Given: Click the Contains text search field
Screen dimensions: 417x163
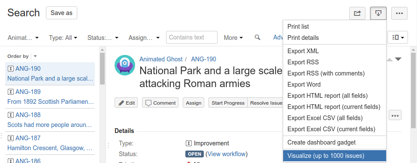Looking at the screenshot, I should click(x=192, y=37).
